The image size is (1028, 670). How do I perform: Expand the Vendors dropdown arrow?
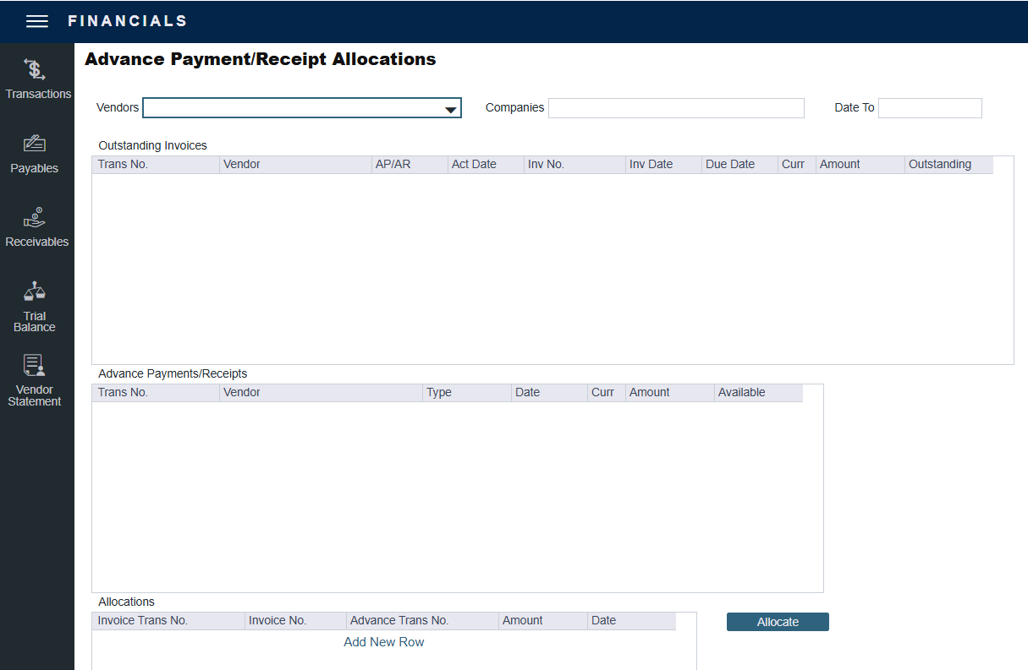[x=451, y=109]
